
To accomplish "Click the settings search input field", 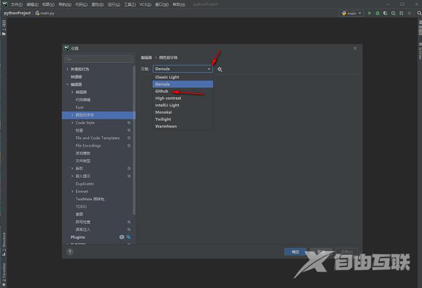I will pyautogui.click(x=101, y=60).
